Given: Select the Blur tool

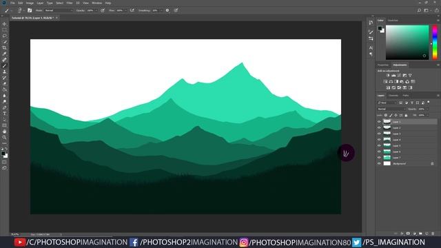Looking at the screenshot, I should [4, 96].
